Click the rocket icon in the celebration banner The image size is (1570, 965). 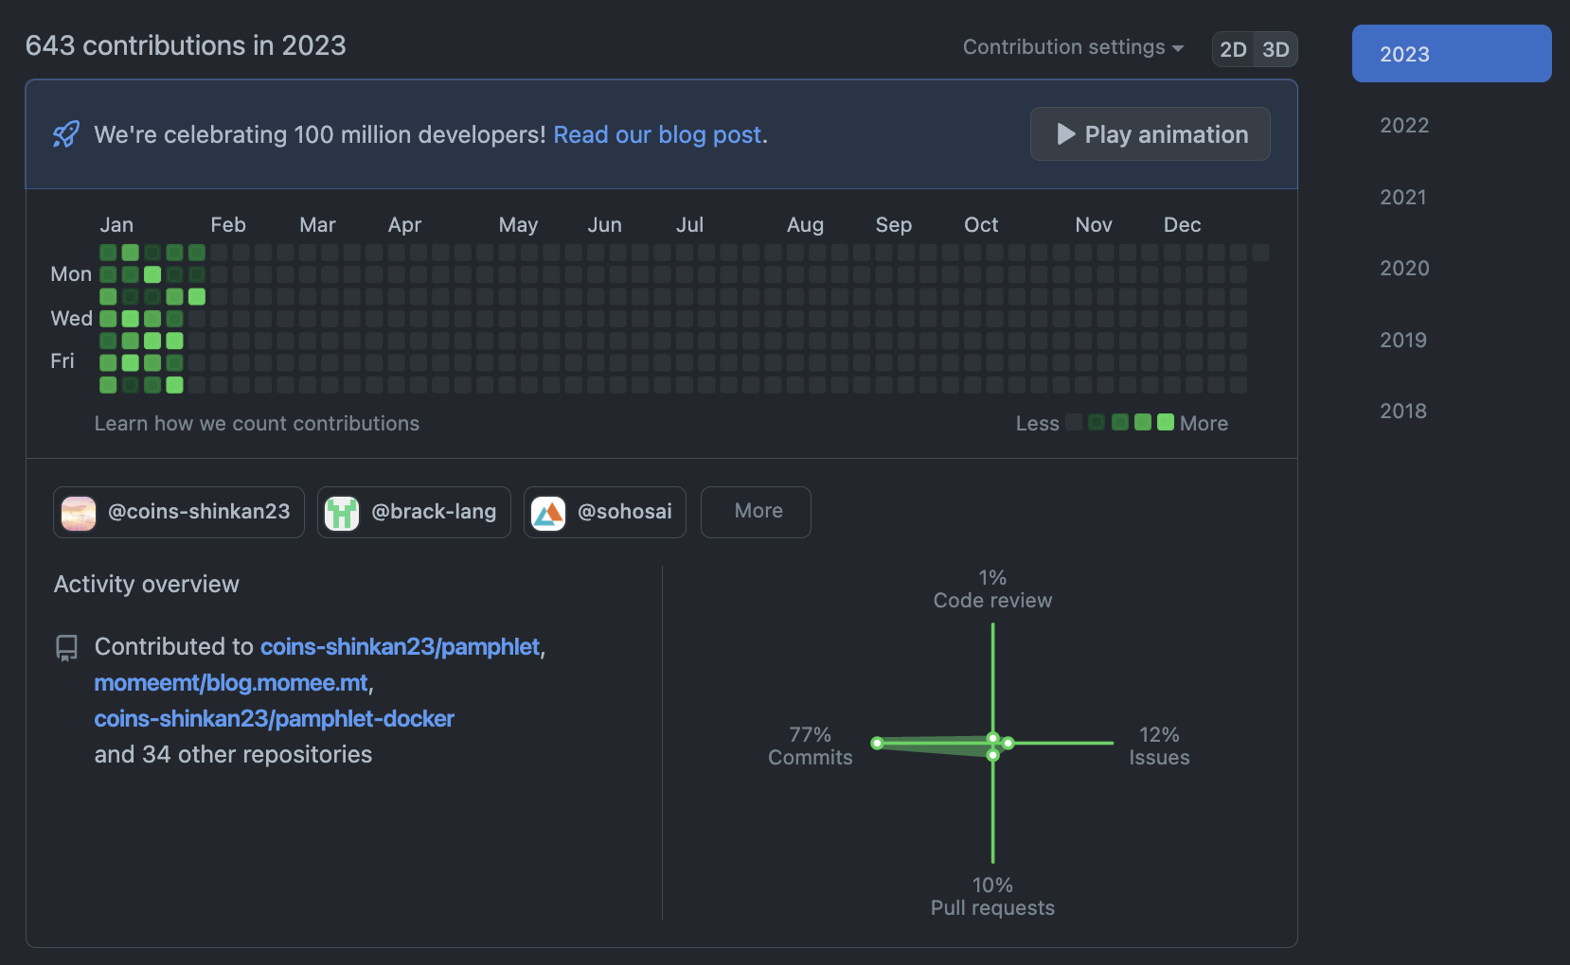66,134
